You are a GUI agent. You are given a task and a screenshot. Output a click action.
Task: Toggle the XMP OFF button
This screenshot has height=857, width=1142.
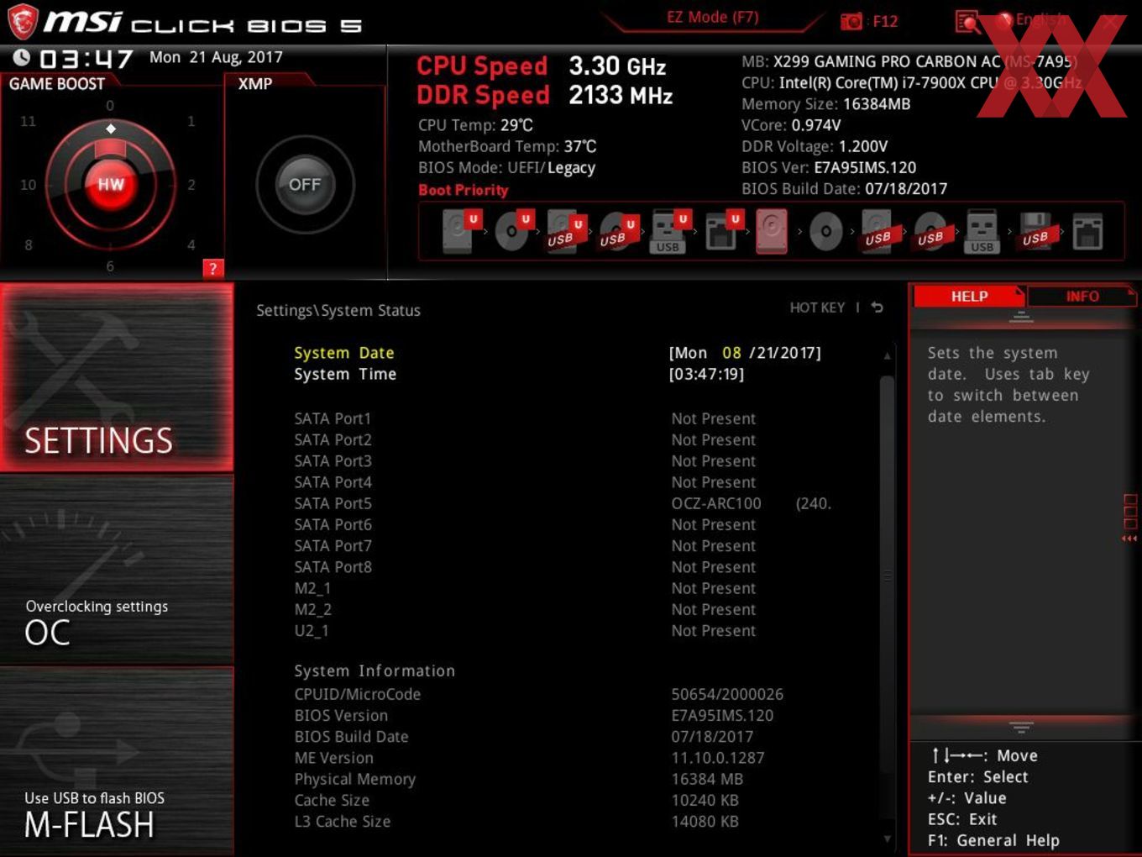305,184
